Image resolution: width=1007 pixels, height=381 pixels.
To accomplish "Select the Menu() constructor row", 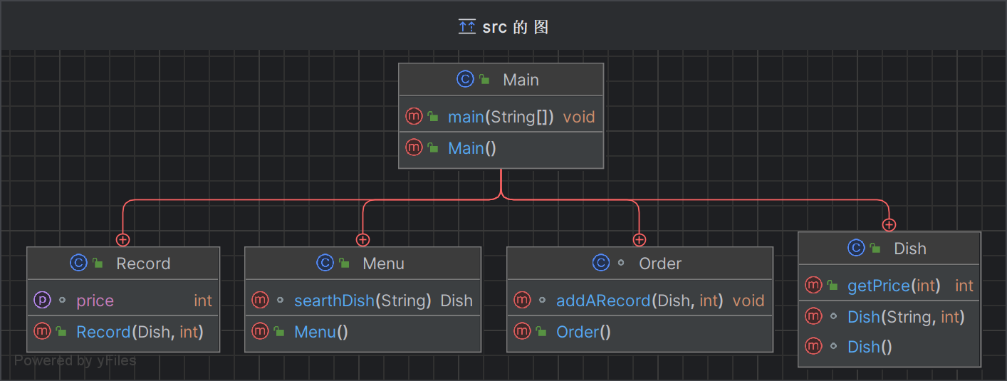I will click(x=320, y=332).
